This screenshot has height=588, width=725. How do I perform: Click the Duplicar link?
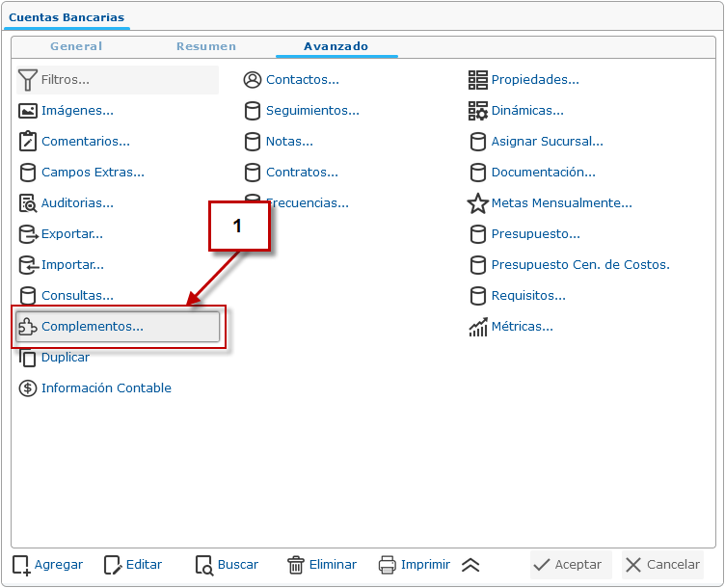66,358
